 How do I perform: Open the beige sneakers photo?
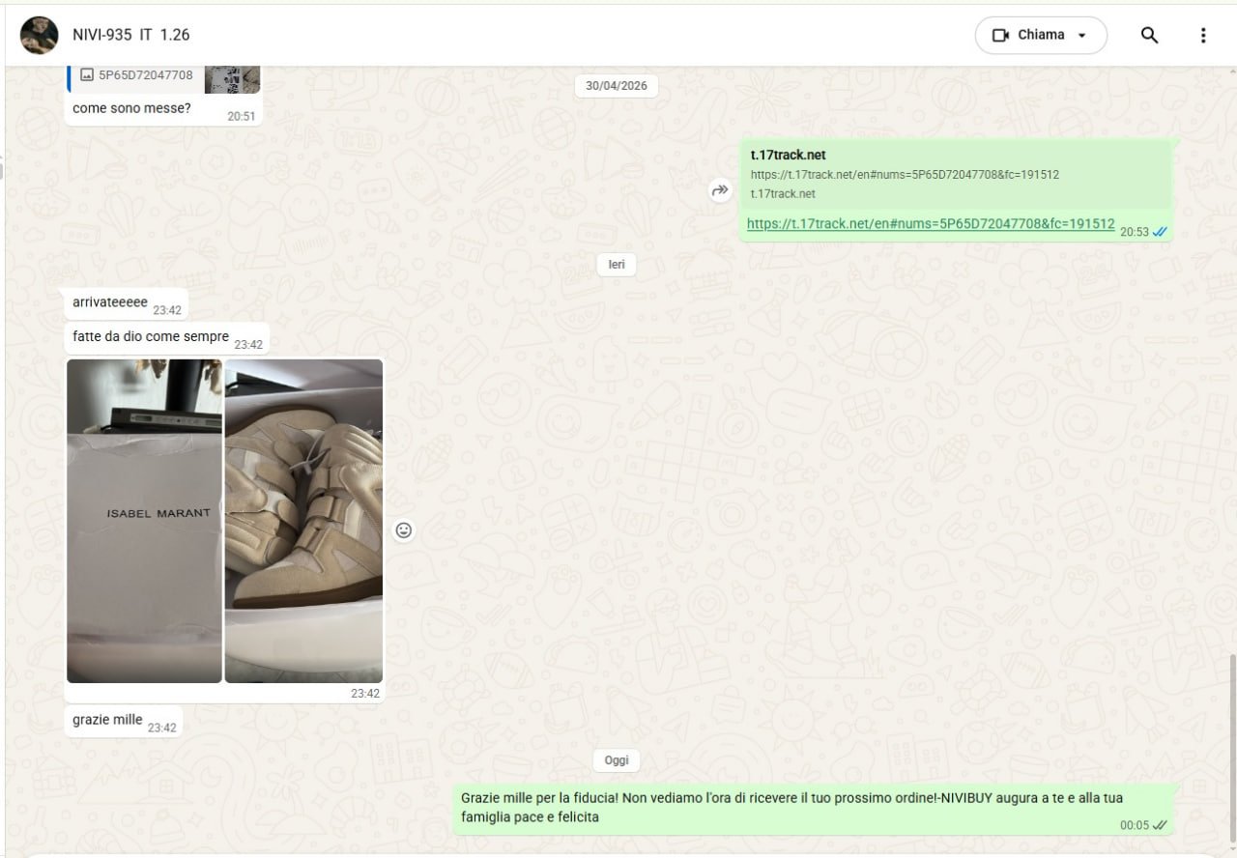click(303, 521)
